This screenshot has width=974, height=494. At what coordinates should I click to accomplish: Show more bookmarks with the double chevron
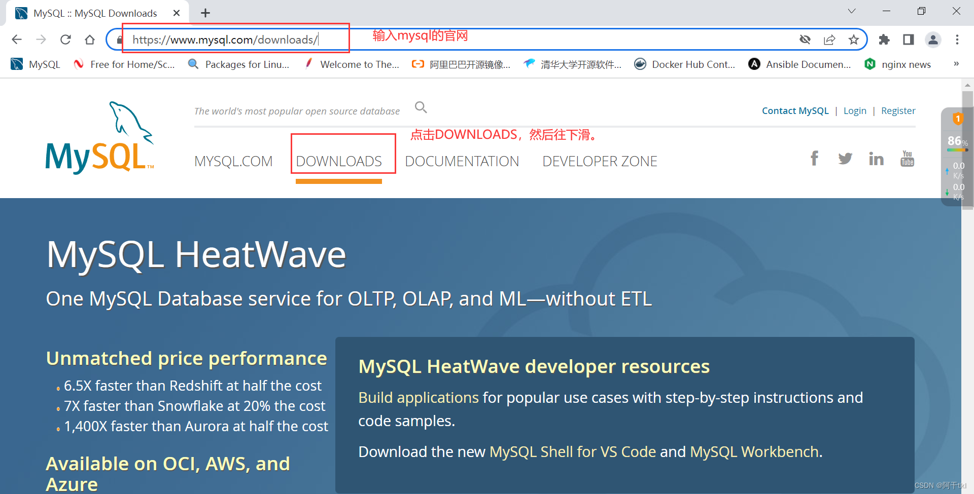point(956,64)
